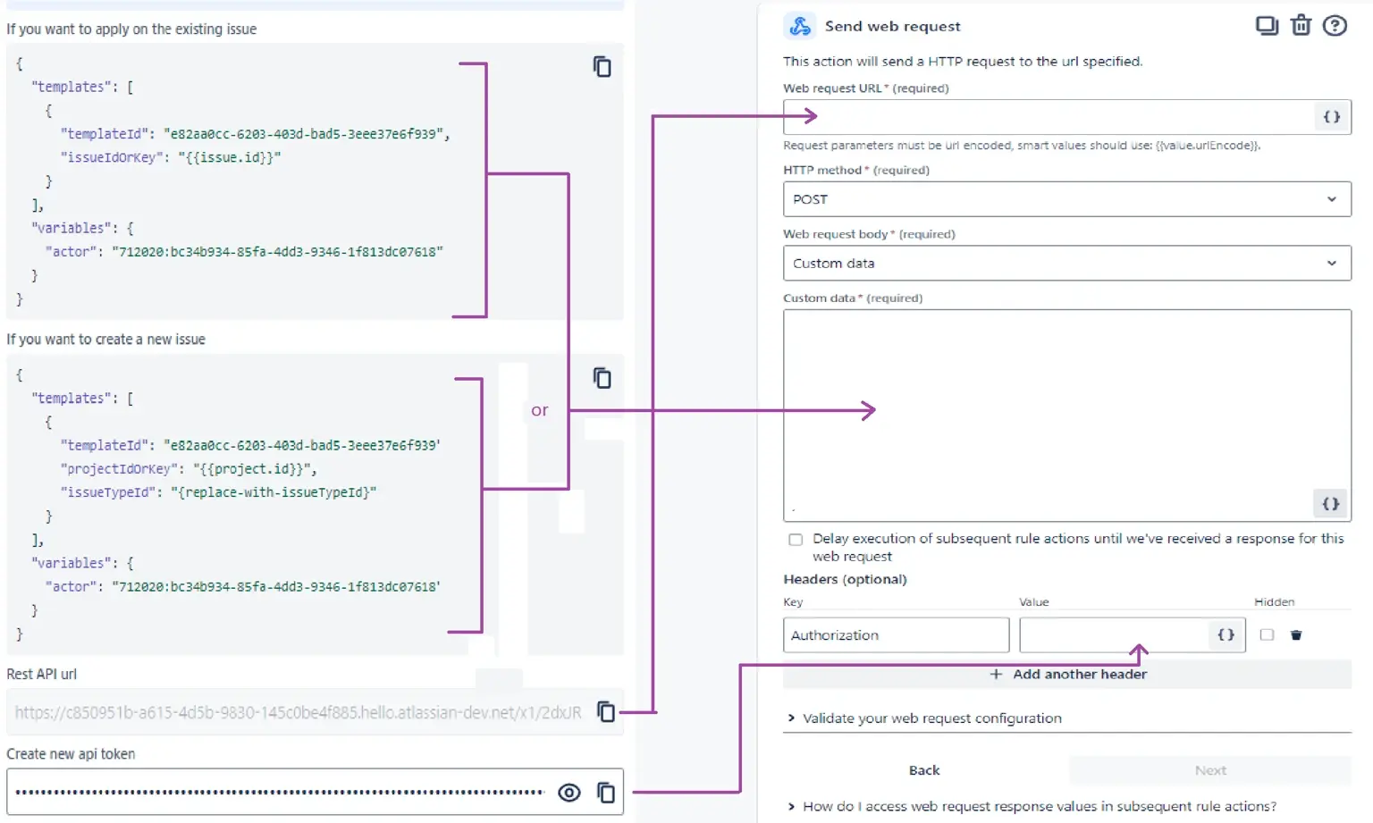
Task: Remove the Authorization header row
Action: [1295, 634]
